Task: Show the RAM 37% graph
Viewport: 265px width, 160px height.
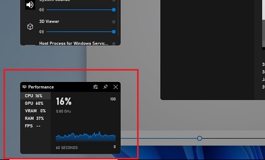Action: (35, 118)
